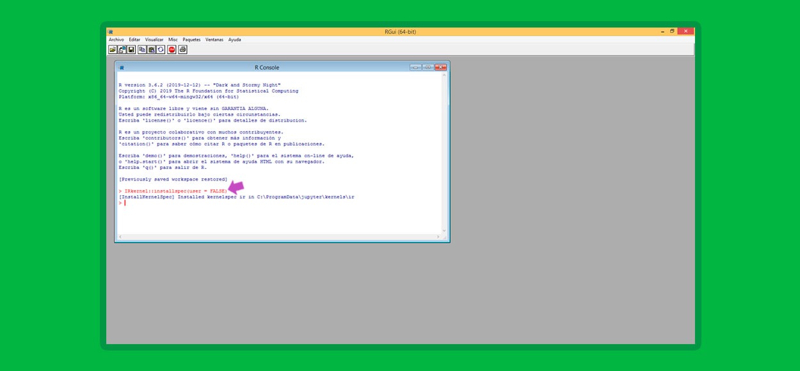Click the red Stop computation icon
This screenshot has width=800, height=371.
pos(172,49)
